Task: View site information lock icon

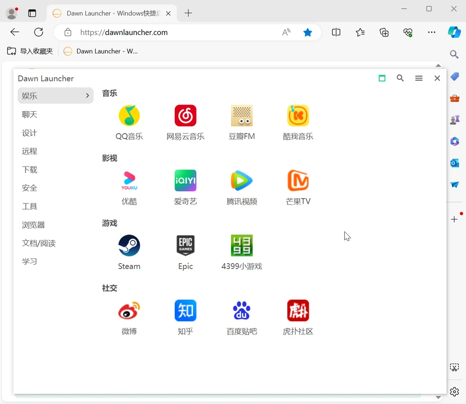Action: tap(68, 32)
